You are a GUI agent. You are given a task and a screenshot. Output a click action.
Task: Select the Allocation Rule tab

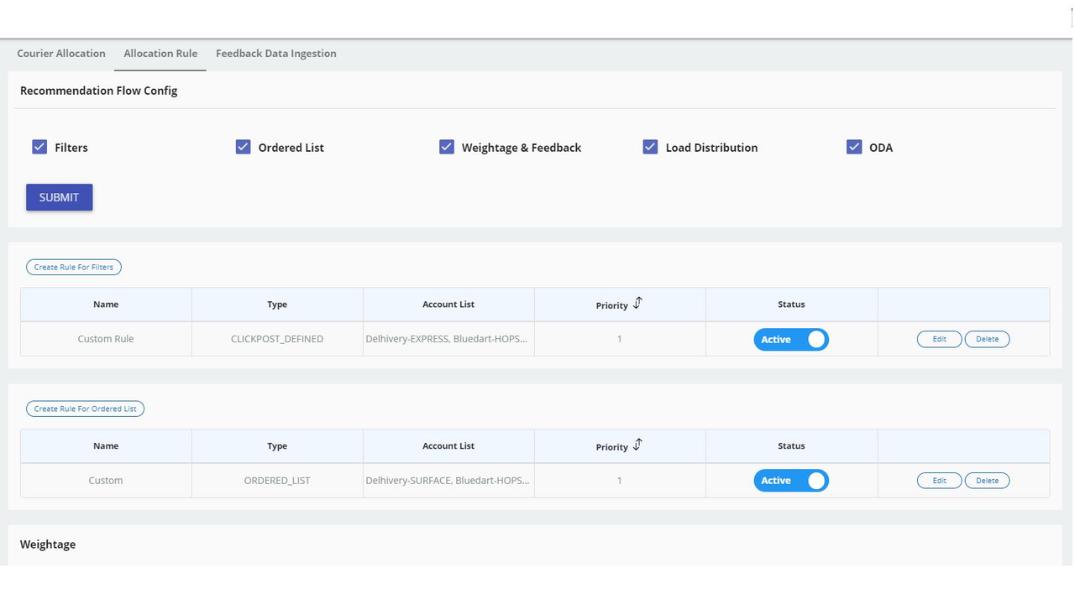tap(160, 53)
